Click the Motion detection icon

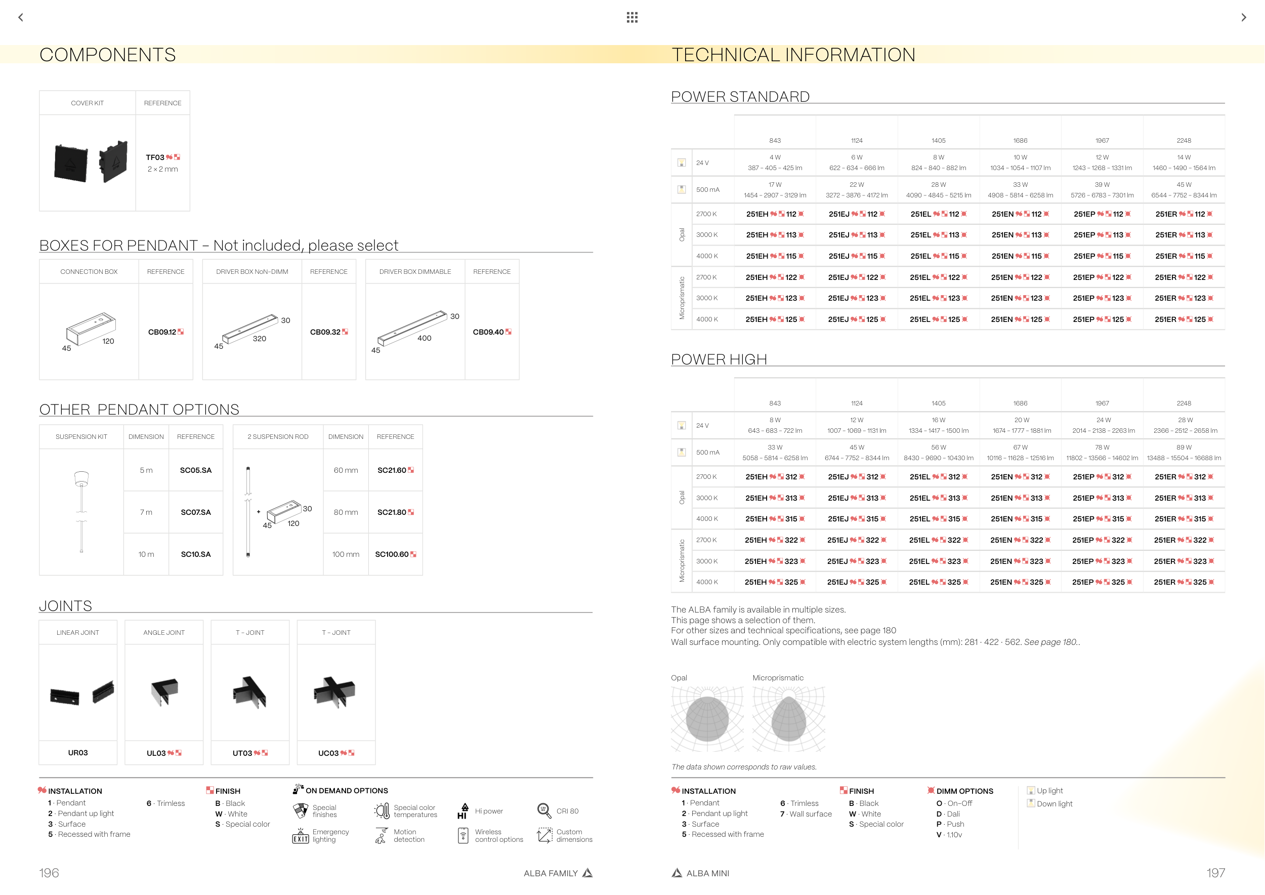381,836
